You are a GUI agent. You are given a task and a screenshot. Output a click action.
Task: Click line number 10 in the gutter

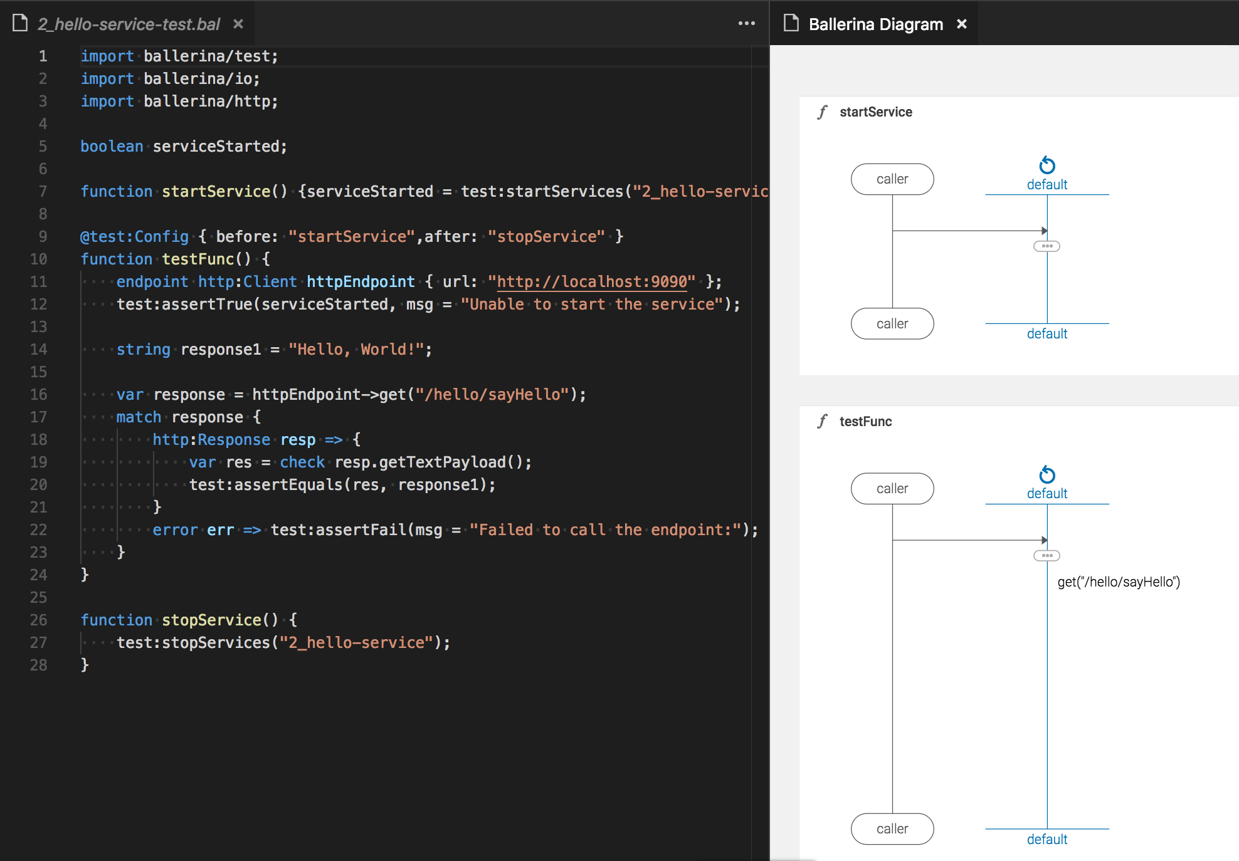tap(38, 259)
